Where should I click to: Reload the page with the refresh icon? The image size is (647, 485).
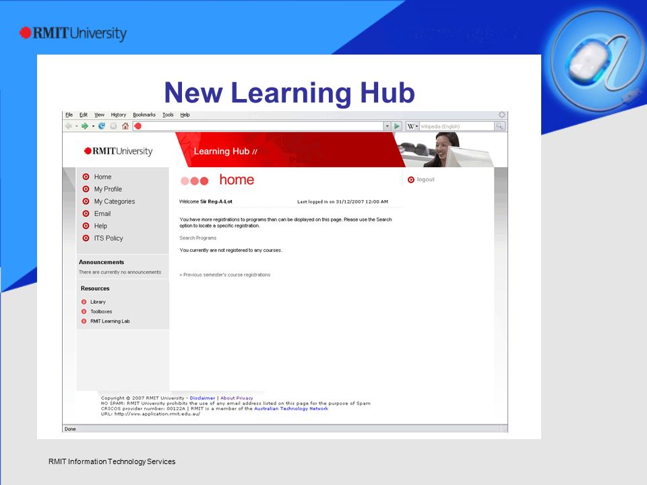102,126
